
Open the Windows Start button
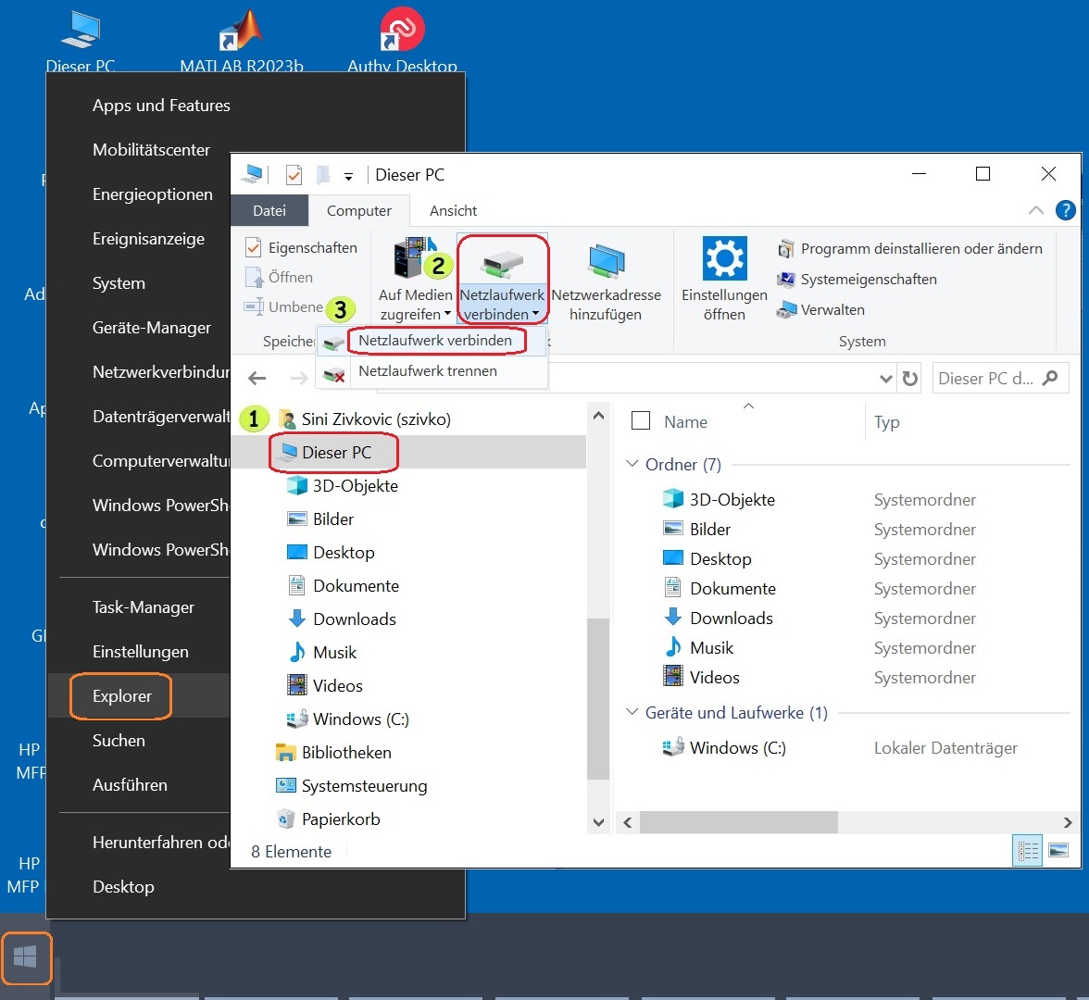(27, 958)
